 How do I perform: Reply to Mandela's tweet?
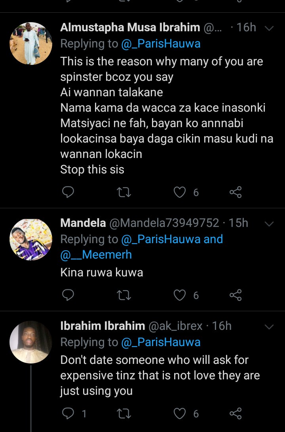point(68,295)
